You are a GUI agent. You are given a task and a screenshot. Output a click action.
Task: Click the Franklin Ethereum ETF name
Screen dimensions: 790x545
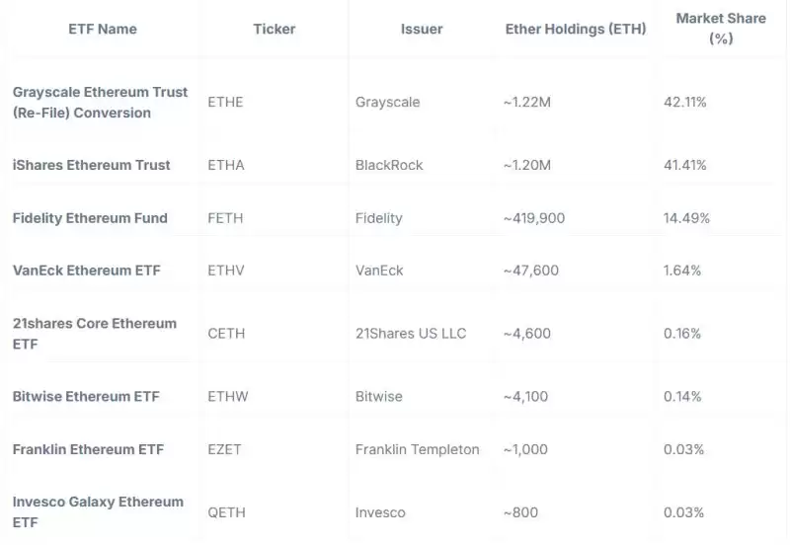pyautogui.click(x=88, y=449)
